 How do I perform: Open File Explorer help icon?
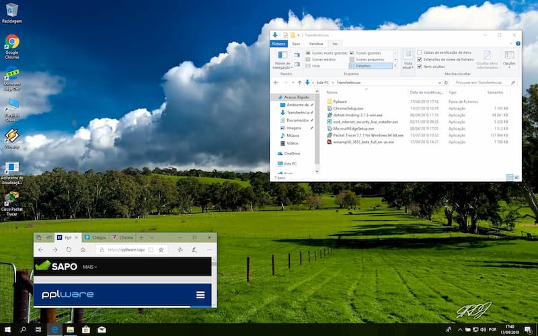click(x=518, y=44)
